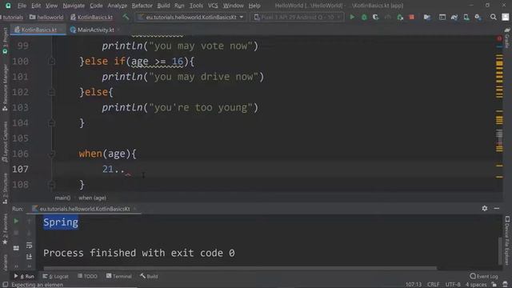
Task: Toggle bottom Run tool window button
Action: pyautogui.click(x=24, y=276)
